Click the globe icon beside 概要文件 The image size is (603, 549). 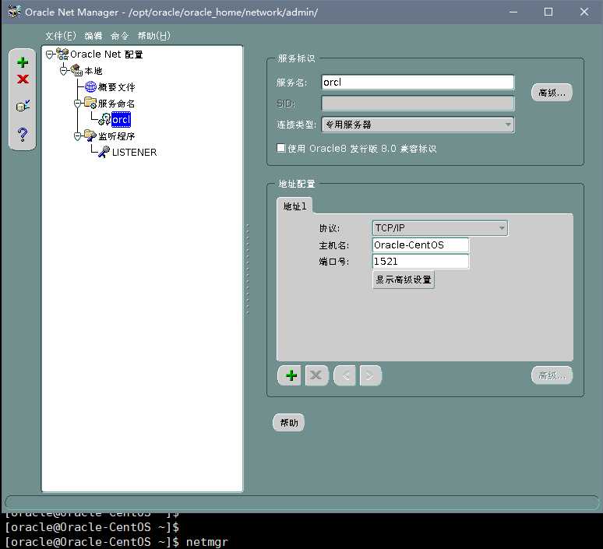point(90,87)
